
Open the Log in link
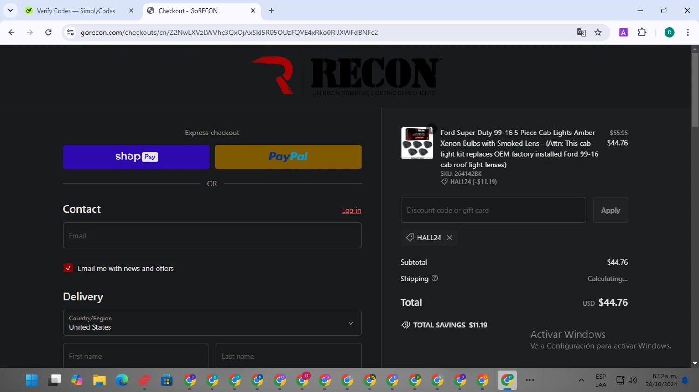pos(351,210)
